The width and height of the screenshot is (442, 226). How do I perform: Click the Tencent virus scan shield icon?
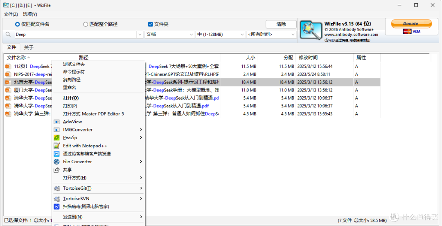pyautogui.click(x=56, y=206)
